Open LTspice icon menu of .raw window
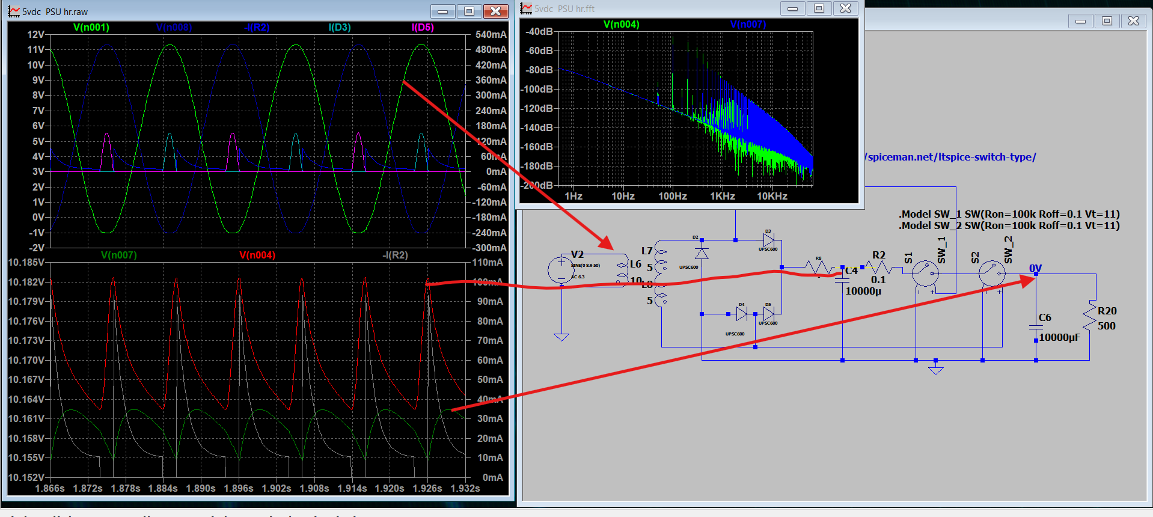The image size is (1153, 517). pos(14,11)
